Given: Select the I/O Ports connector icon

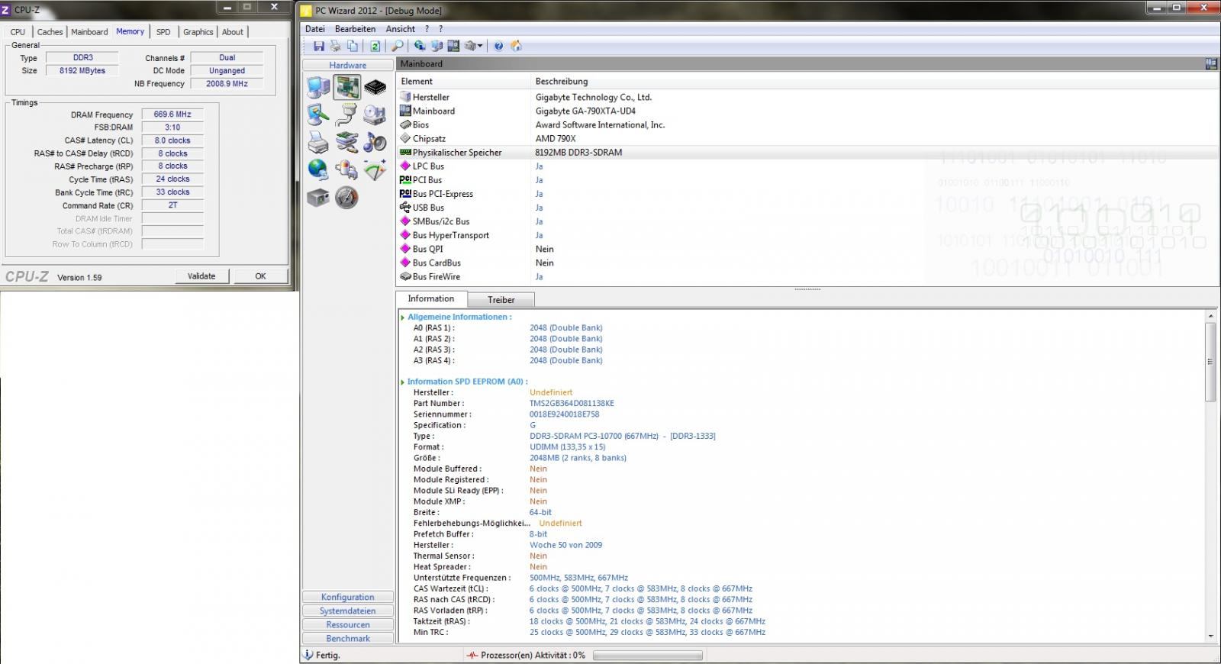Looking at the screenshot, I should click(x=346, y=114).
